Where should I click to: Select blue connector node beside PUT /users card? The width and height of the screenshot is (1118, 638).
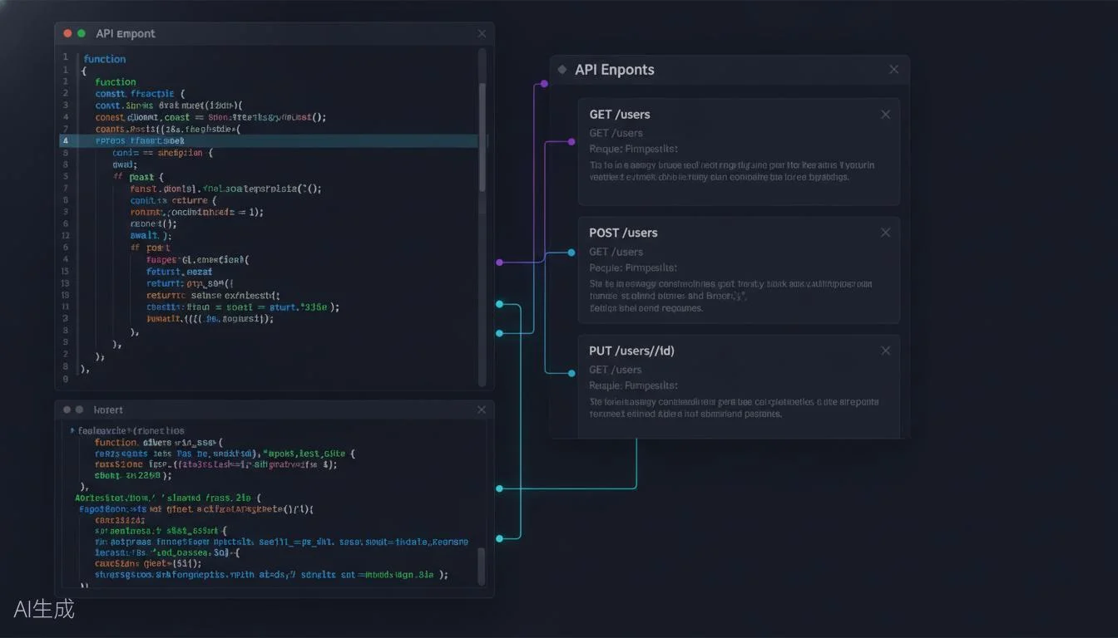[571, 373]
